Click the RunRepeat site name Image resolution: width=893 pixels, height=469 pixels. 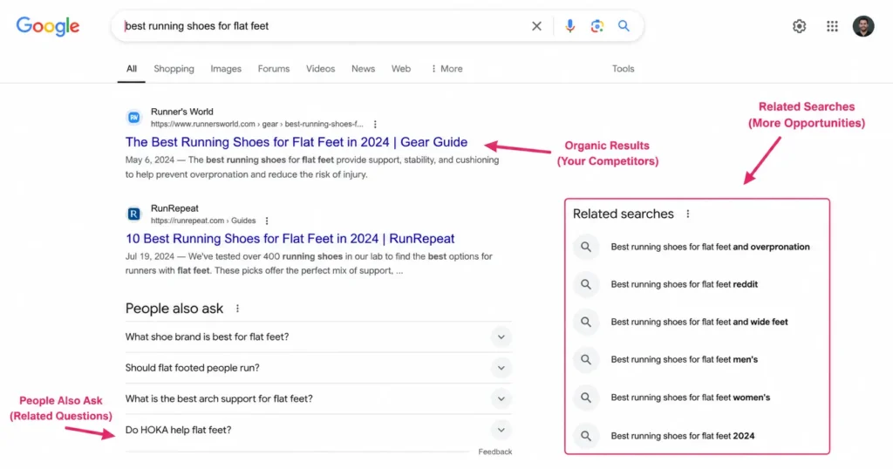tap(174, 209)
